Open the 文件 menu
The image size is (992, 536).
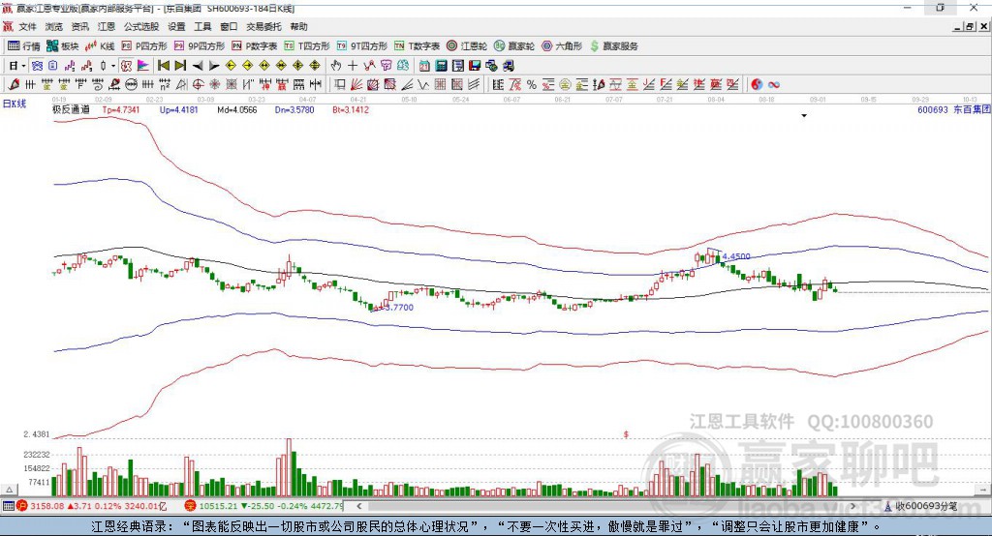(27, 26)
